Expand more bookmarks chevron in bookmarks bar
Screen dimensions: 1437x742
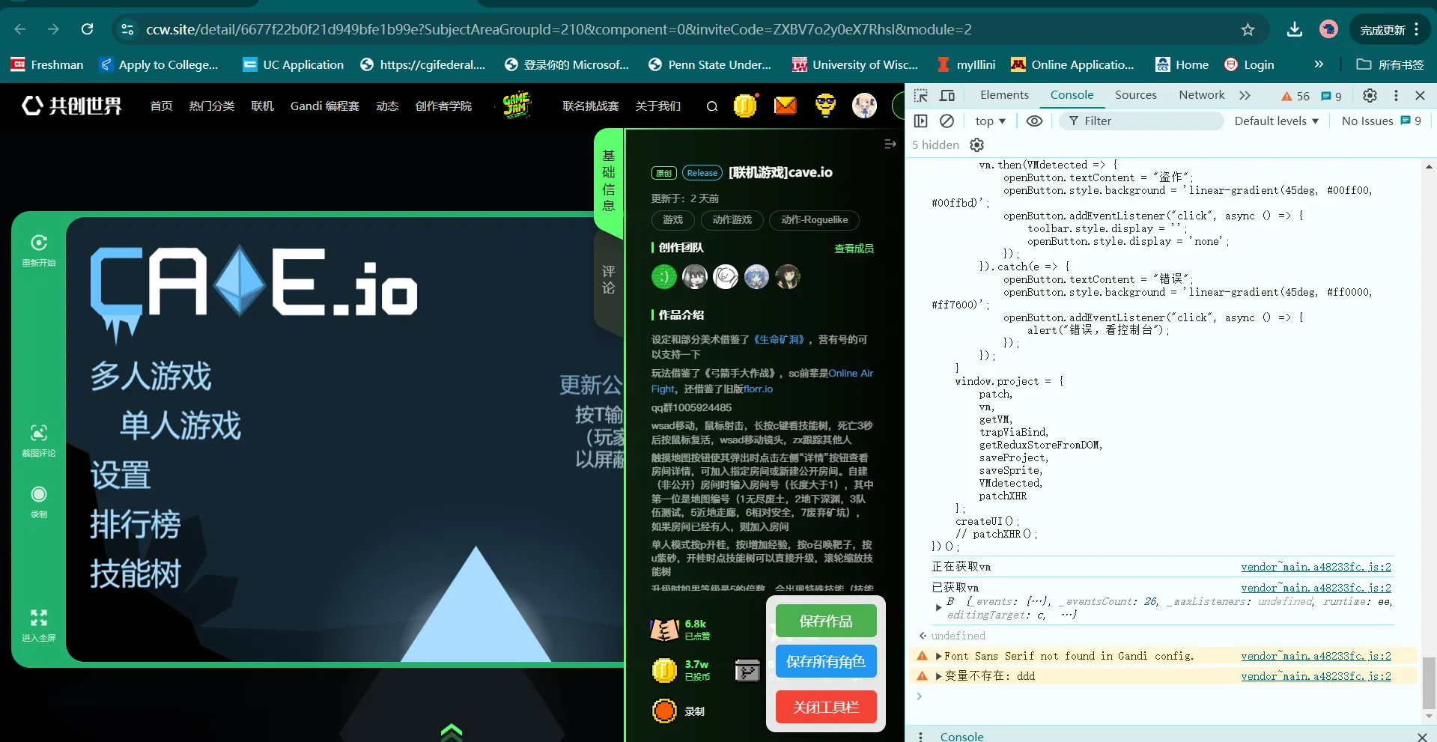[1319, 64]
